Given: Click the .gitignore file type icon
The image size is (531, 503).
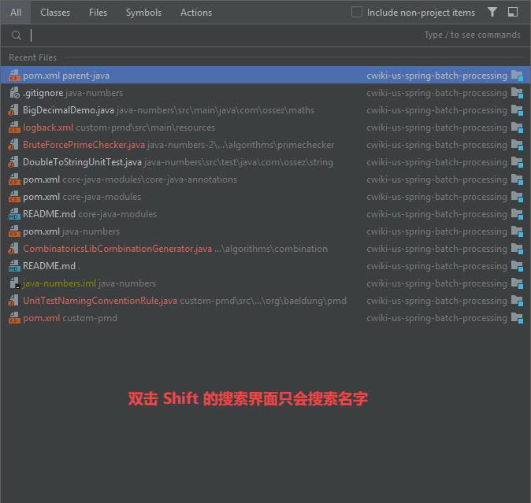Looking at the screenshot, I should (14, 93).
